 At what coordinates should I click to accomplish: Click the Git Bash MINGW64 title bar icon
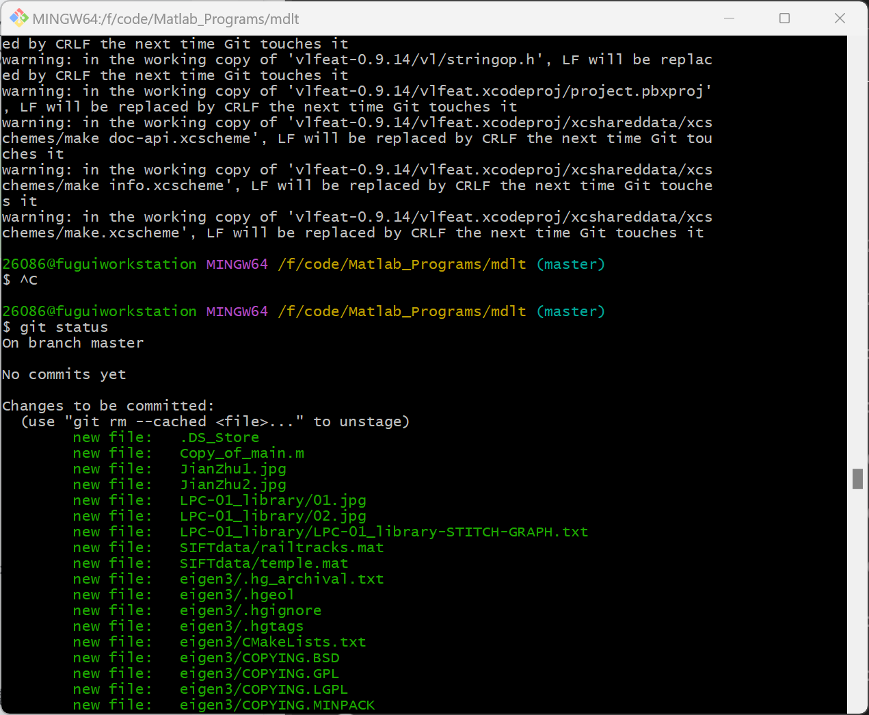click(18, 18)
